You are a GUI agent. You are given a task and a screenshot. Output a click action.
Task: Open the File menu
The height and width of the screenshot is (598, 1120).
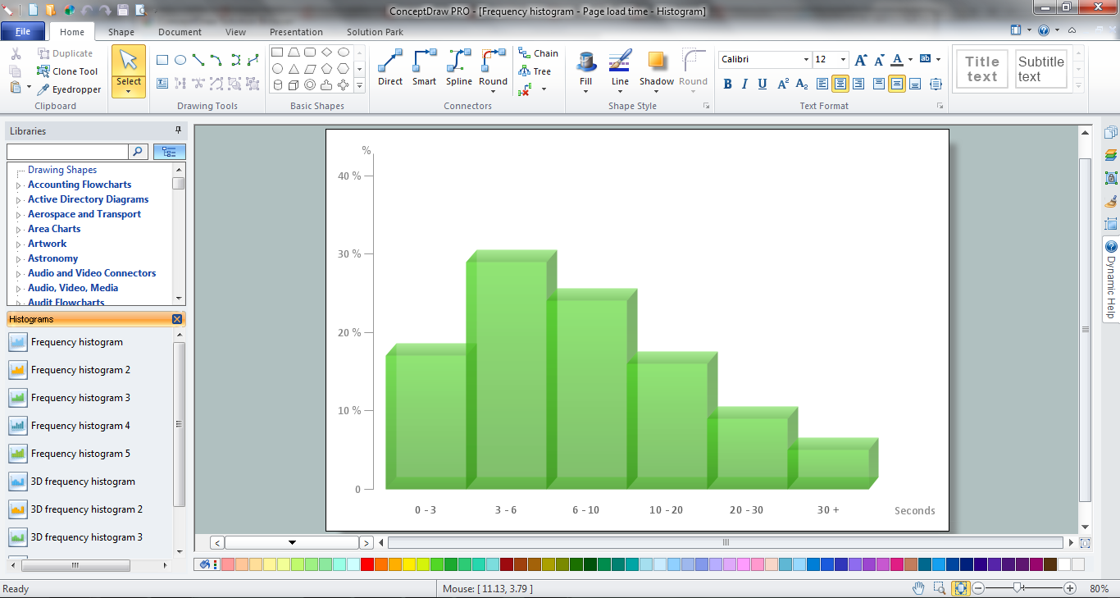tap(23, 32)
